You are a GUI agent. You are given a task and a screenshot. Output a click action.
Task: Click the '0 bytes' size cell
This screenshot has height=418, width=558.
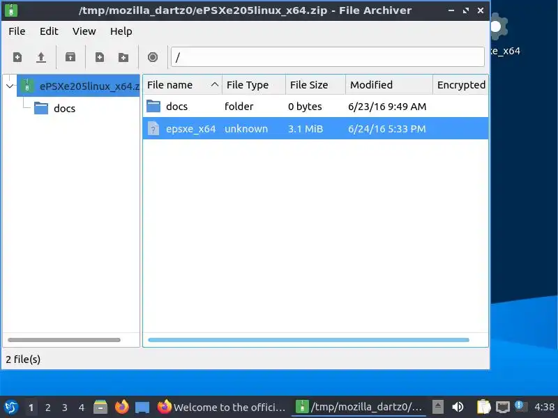coord(305,107)
